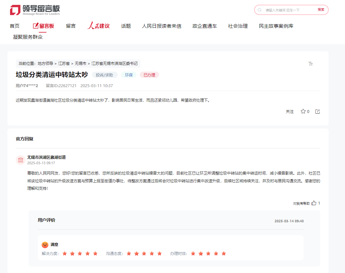Viewport: 345px width, 273px height.
Task: Click the share icon below the post
Action: click(317, 111)
